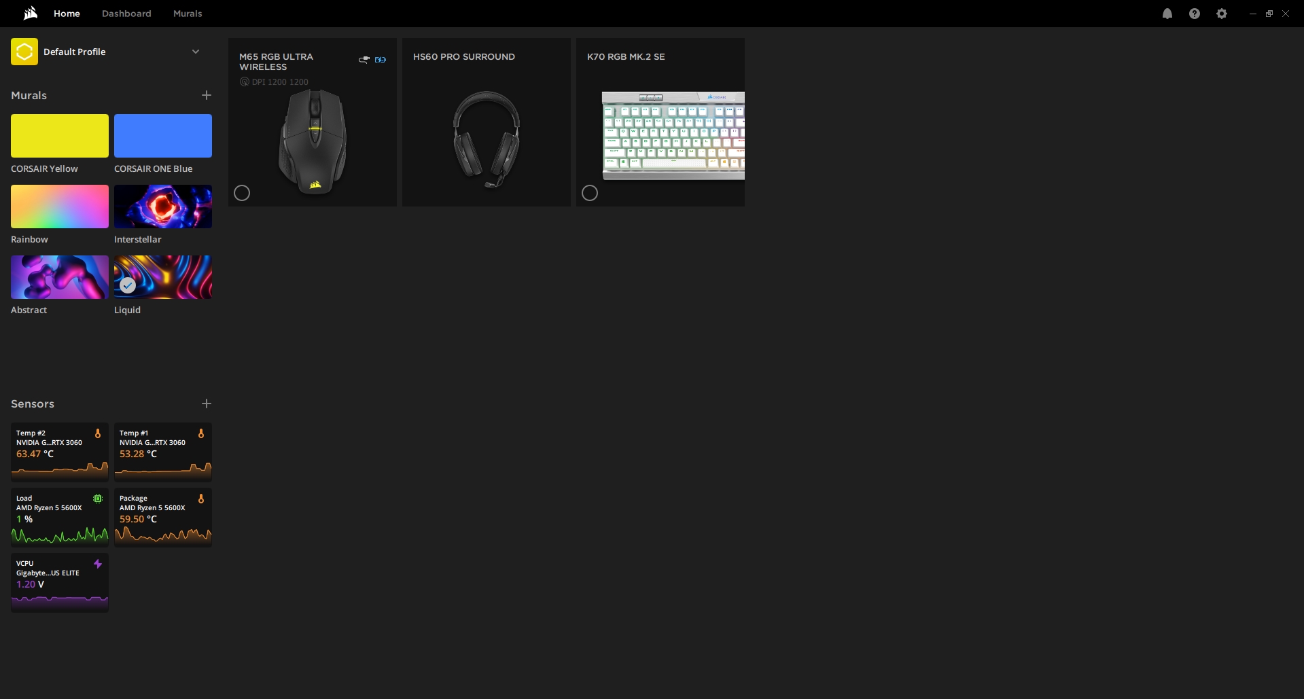Screen dimensions: 1304x699
Task: Click the Corsair sails logo
Action: pyautogui.click(x=31, y=13)
